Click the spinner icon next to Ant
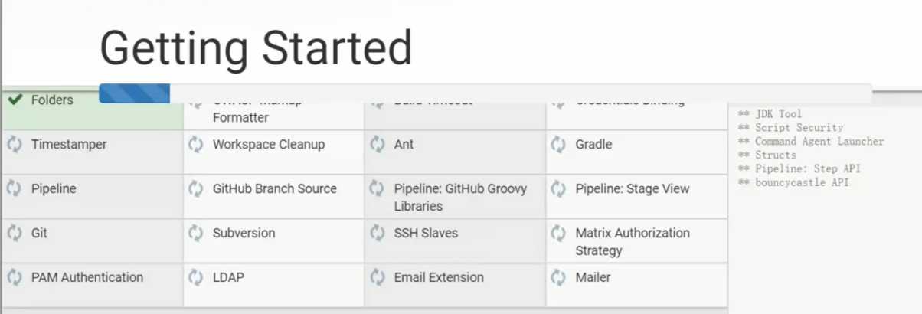 tap(378, 144)
